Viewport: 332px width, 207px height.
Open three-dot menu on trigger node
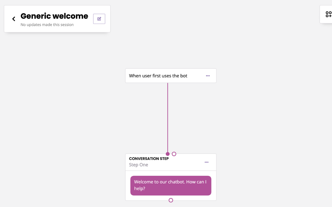(208, 76)
